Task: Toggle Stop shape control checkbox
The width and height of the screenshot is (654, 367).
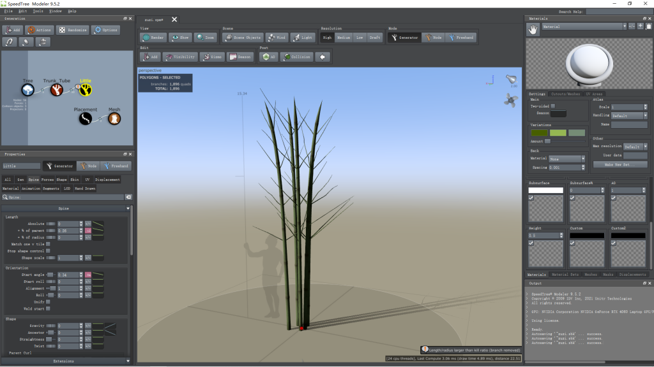Action: coord(48,251)
